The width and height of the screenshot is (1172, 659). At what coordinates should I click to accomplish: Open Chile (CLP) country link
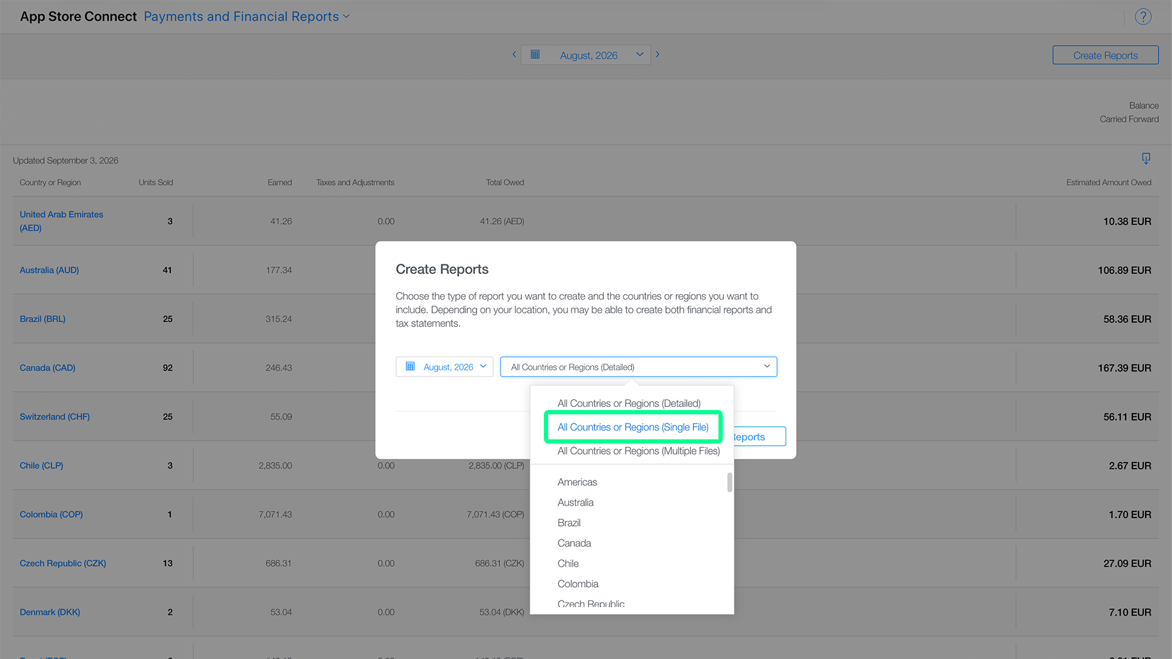41,465
